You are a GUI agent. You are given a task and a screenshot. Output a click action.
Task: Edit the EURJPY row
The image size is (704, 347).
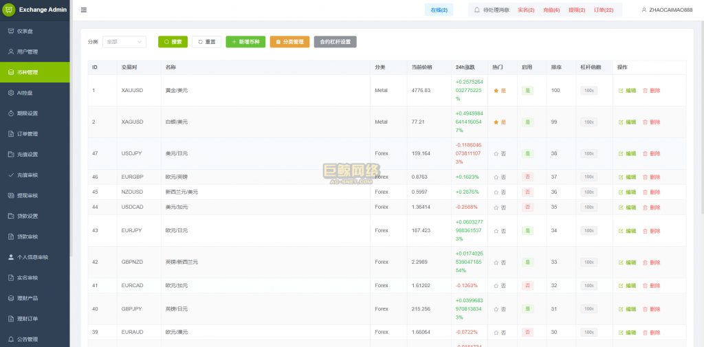627,231
